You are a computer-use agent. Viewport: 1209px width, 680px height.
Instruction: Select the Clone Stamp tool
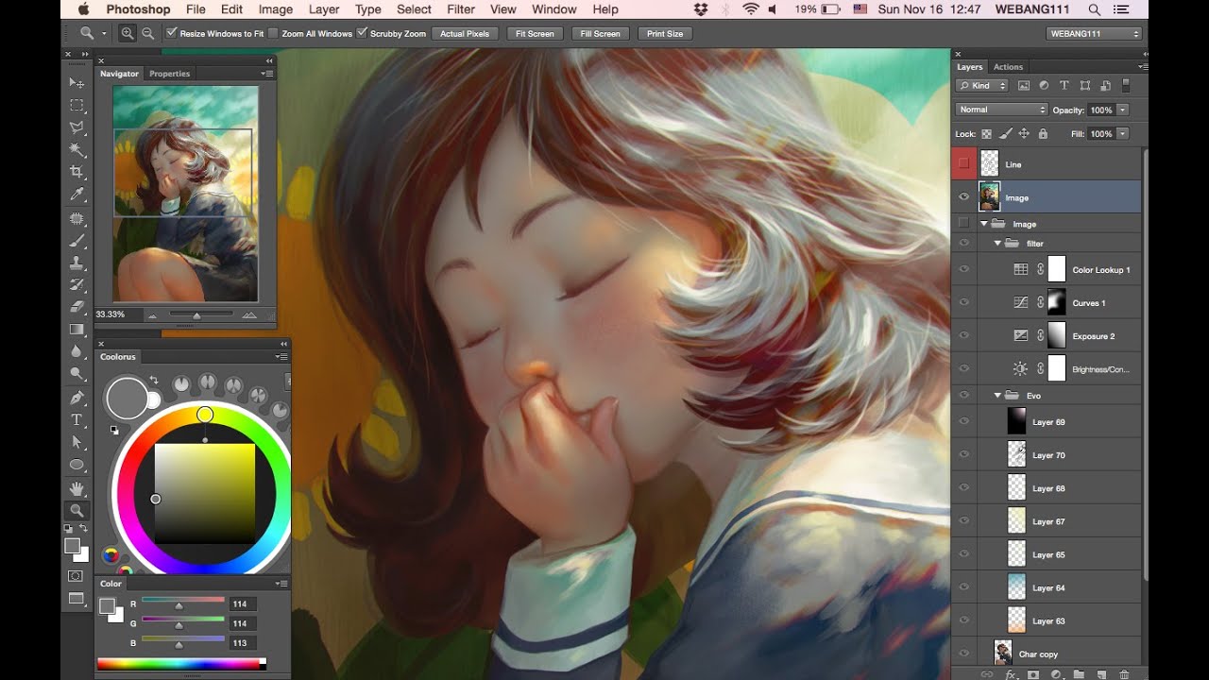pos(77,263)
